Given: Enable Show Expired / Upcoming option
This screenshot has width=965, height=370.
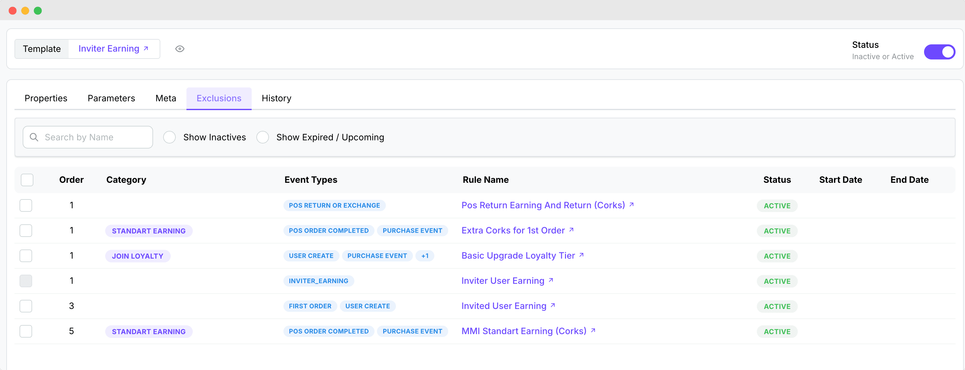Looking at the screenshot, I should pyautogui.click(x=263, y=137).
